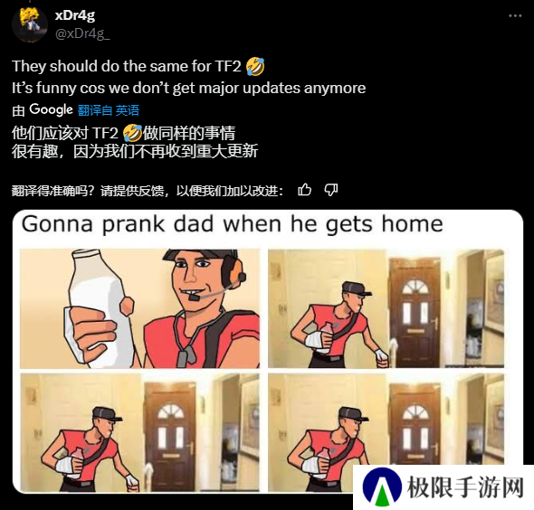
Task: Click the 'Gonna prank dad' meme caption
Action: [x=233, y=224]
